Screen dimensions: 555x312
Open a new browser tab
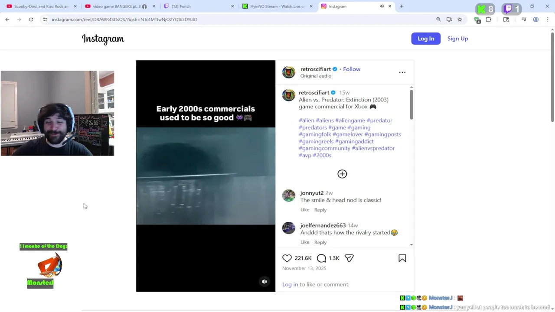[x=402, y=6]
